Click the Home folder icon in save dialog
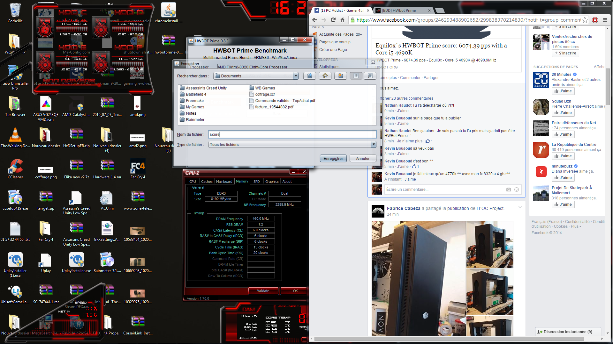This screenshot has height=344, width=613. pos(325,76)
